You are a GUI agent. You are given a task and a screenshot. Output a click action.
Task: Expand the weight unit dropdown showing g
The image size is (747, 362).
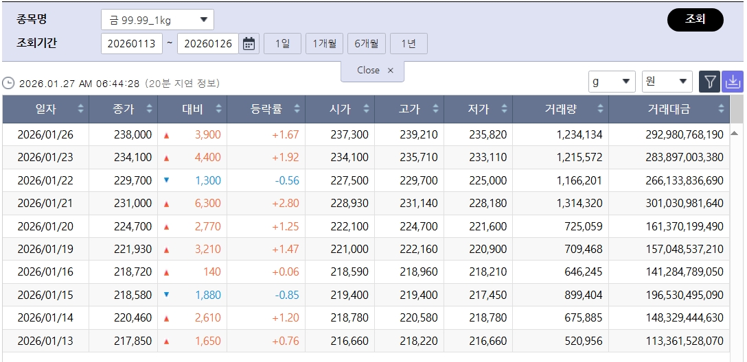[612, 82]
